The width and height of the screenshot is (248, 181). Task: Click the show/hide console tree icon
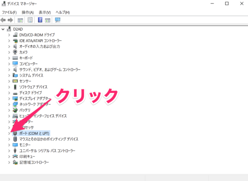(x=20, y=20)
